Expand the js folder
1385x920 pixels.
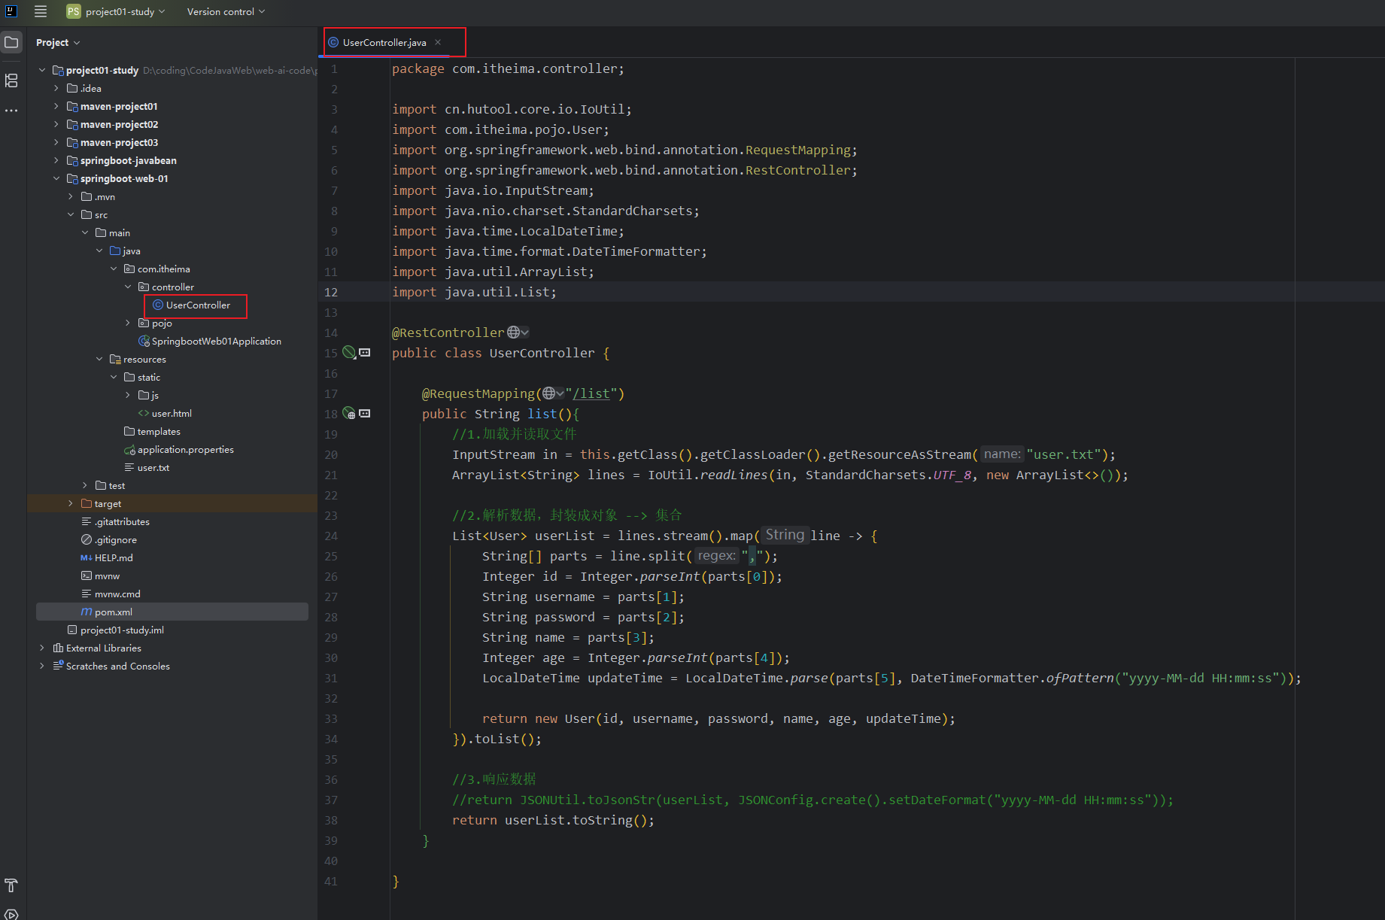point(128,395)
